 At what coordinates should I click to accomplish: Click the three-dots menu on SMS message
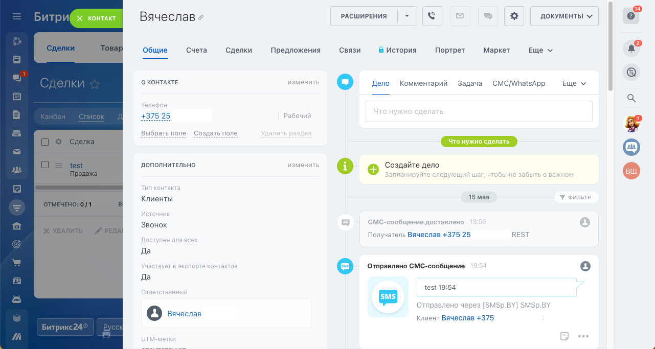[583, 336]
